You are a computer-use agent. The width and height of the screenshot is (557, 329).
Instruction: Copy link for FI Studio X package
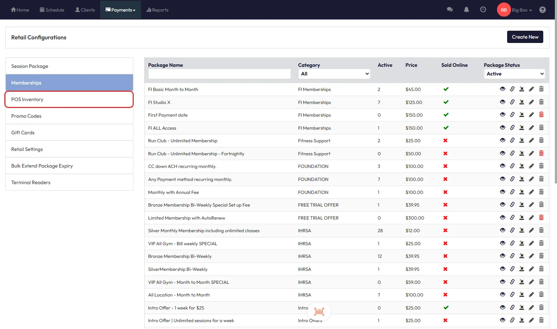(x=512, y=102)
